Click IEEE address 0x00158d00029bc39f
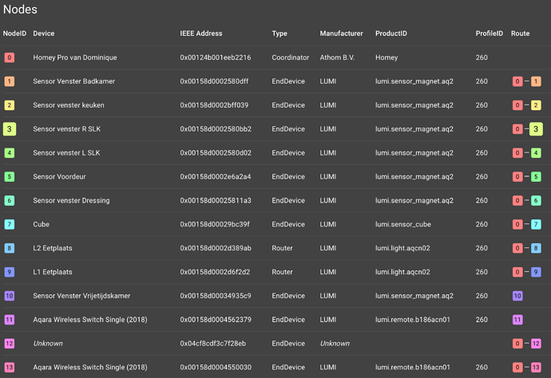551x378 pixels. point(215,224)
